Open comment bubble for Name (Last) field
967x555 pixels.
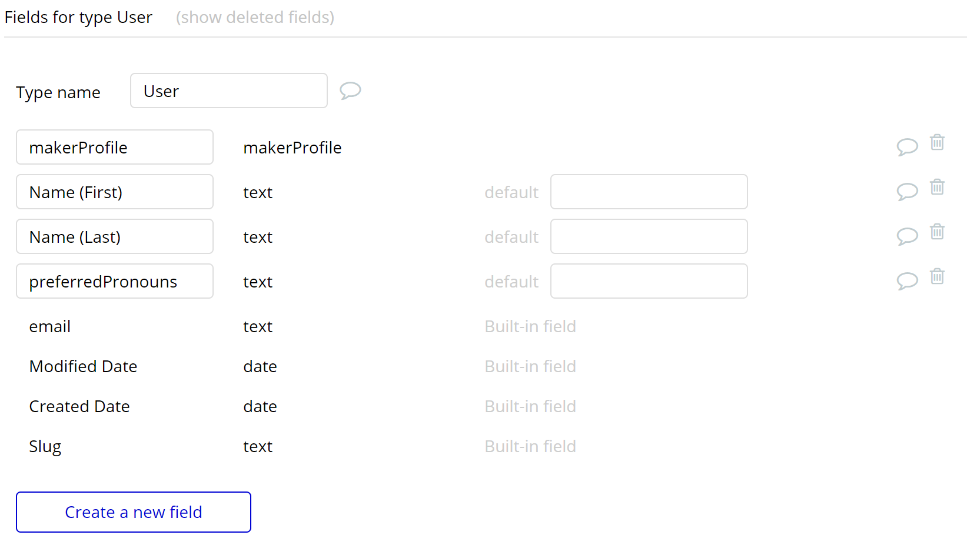[907, 236]
